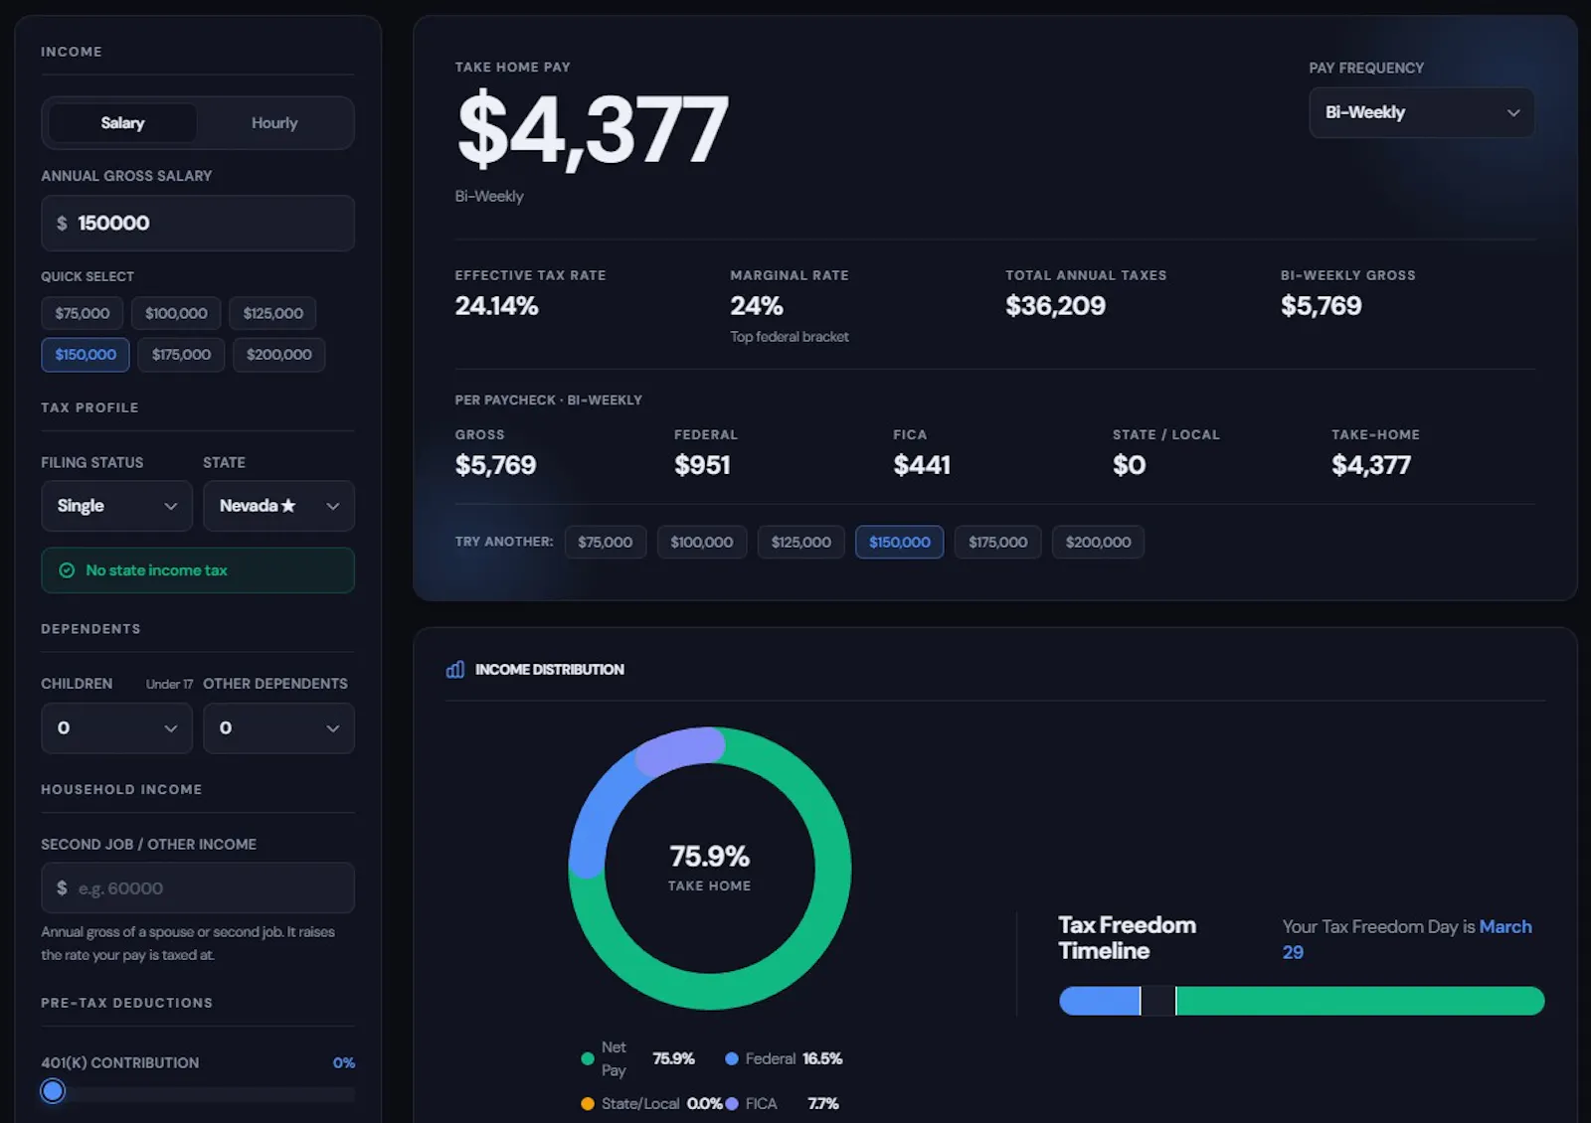Screen dimensions: 1591x1123
Task: Click $150,000 in Try Another row
Action: [900, 543]
